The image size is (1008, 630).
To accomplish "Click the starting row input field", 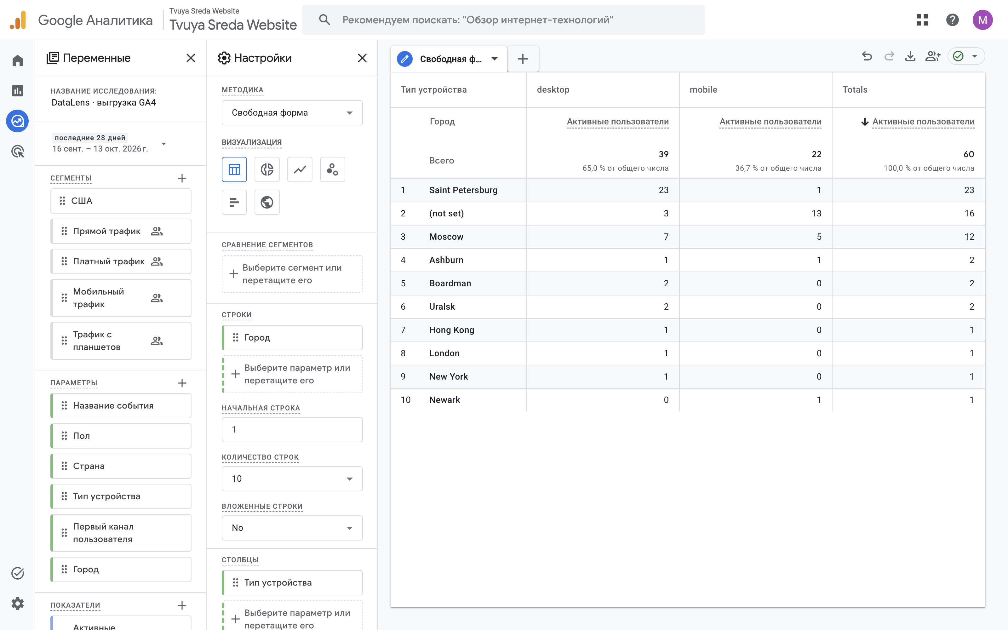I will pyautogui.click(x=292, y=430).
